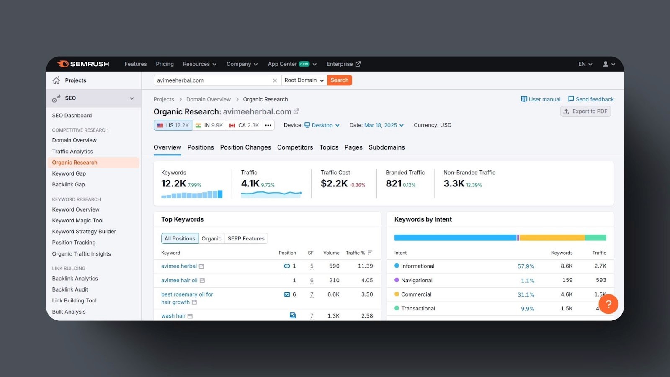Image resolution: width=670 pixels, height=377 pixels.
Task: Collapse the SEO sidebar section
Action: [132, 98]
